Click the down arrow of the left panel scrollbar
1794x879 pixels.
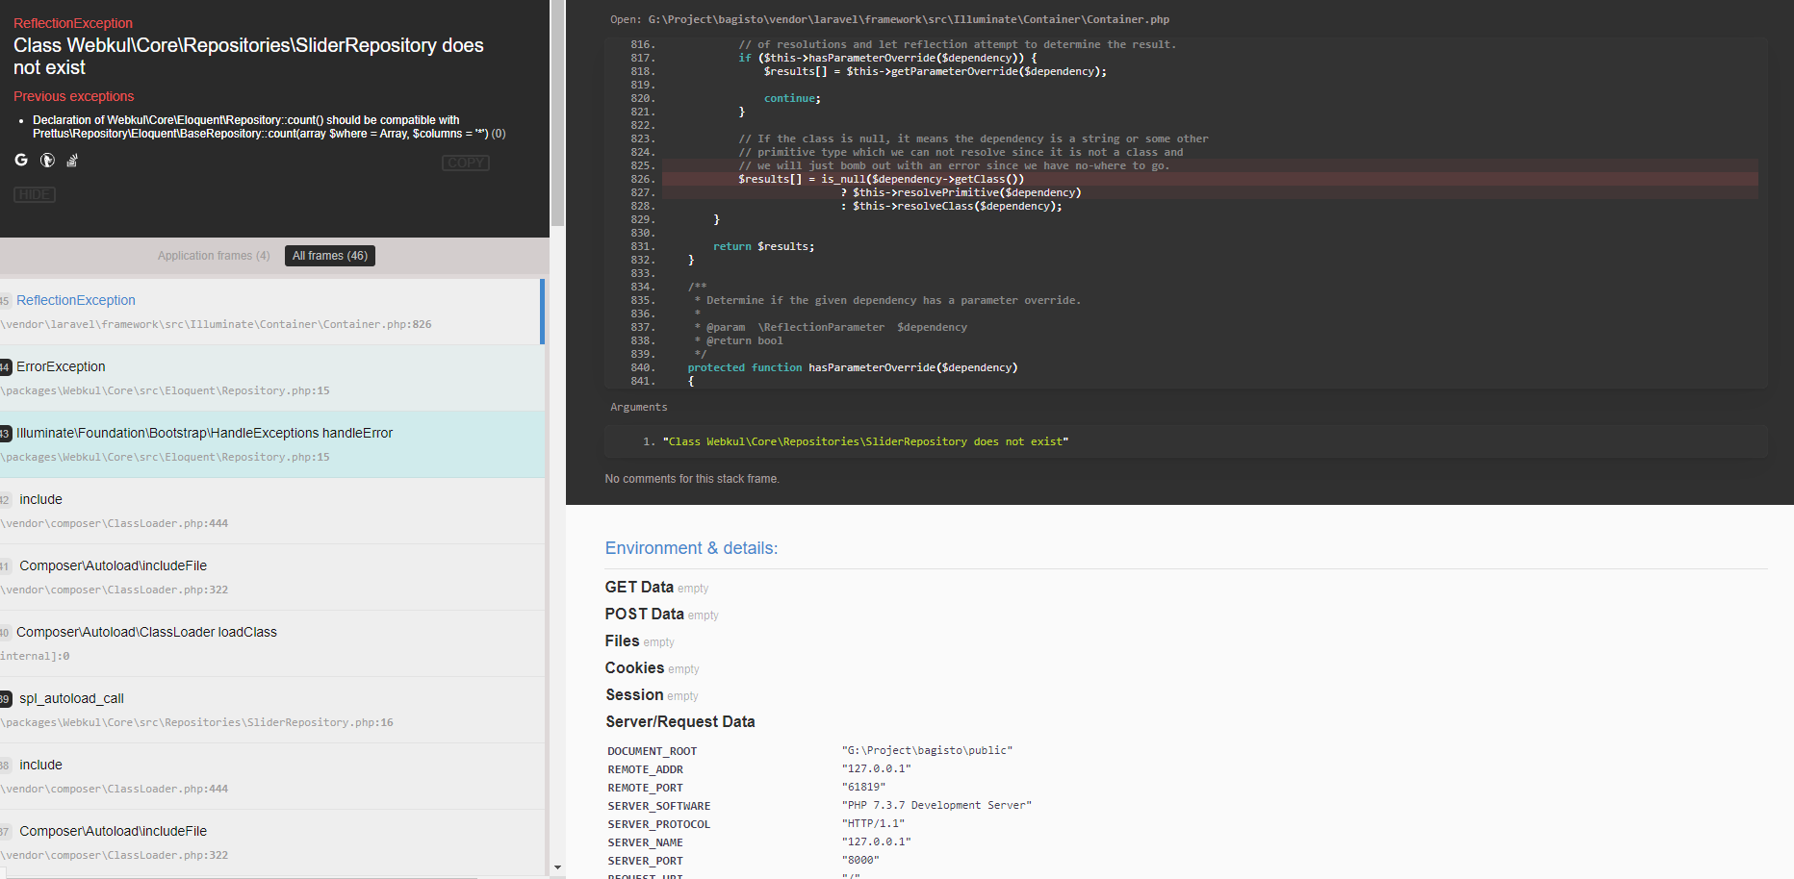[557, 867]
